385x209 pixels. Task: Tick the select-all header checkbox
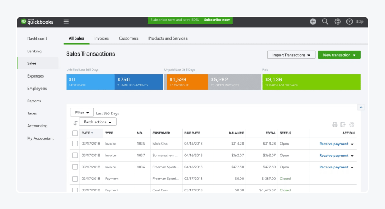pyautogui.click(x=75, y=133)
